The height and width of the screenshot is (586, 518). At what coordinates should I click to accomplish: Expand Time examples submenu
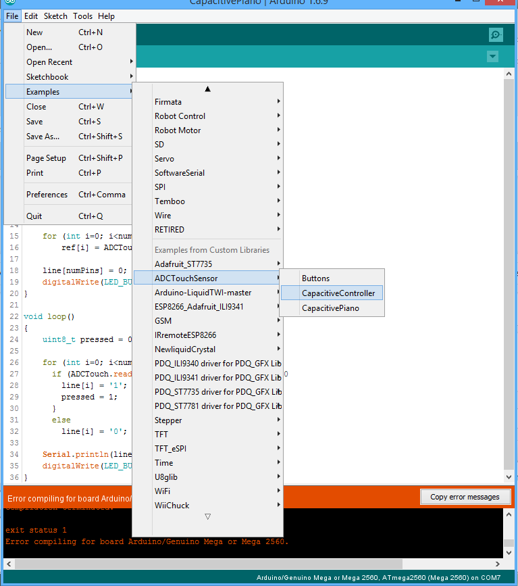pos(208,463)
